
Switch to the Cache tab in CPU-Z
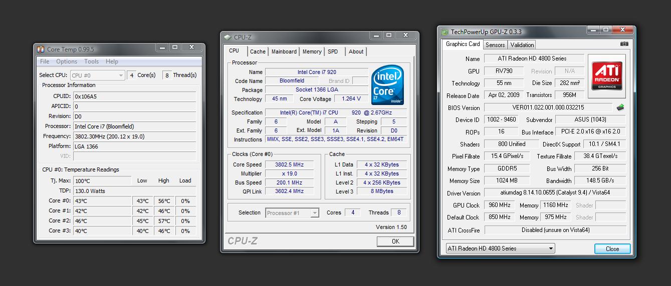258,51
